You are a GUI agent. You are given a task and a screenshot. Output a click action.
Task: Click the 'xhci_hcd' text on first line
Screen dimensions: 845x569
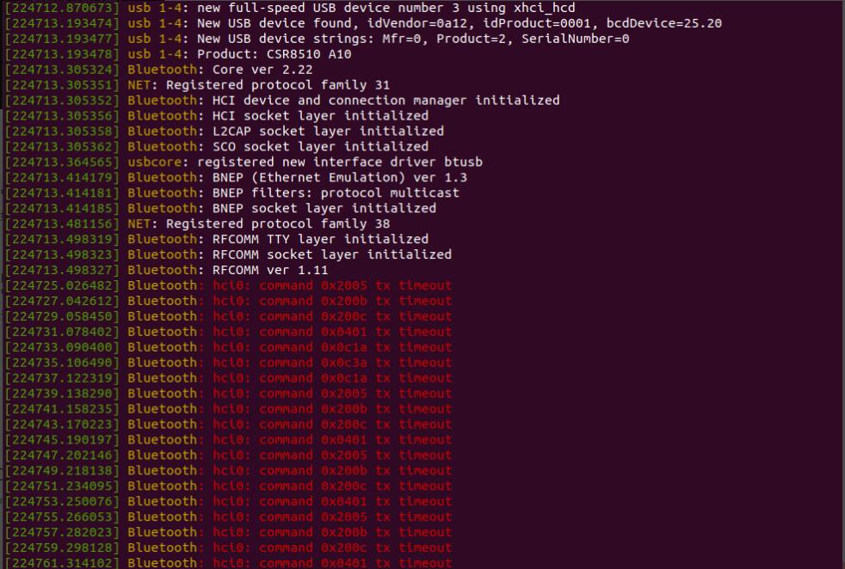coord(544,8)
